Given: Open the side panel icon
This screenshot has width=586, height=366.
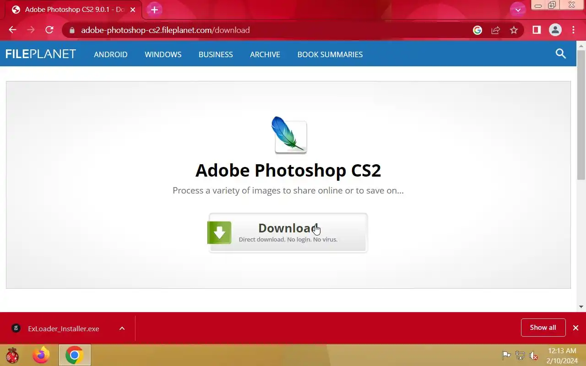Looking at the screenshot, I should [537, 30].
